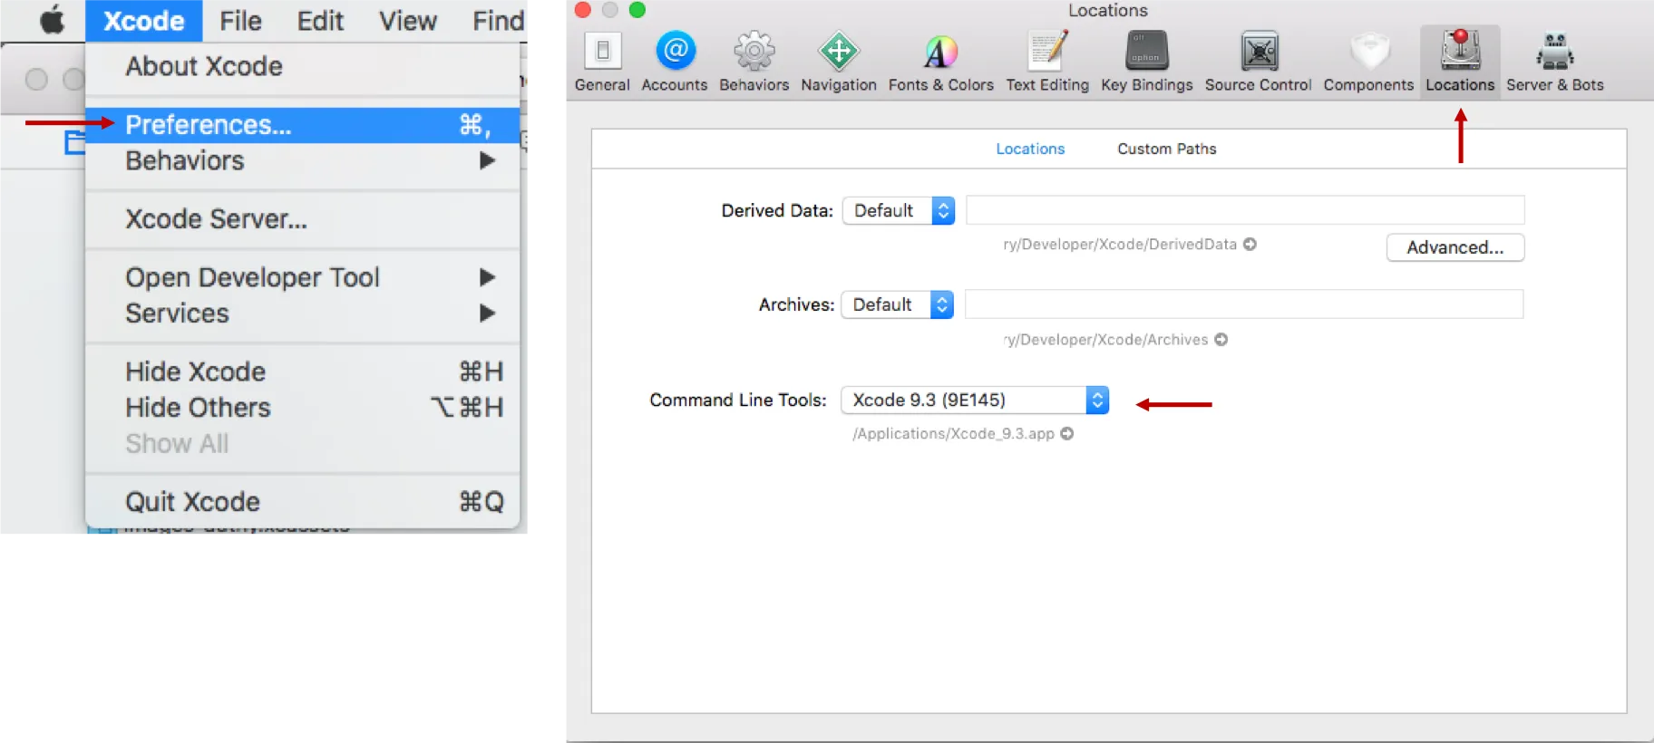Screen dimensions: 1654x743
Task: Choose About Xcode menu entry
Action: click(303, 67)
